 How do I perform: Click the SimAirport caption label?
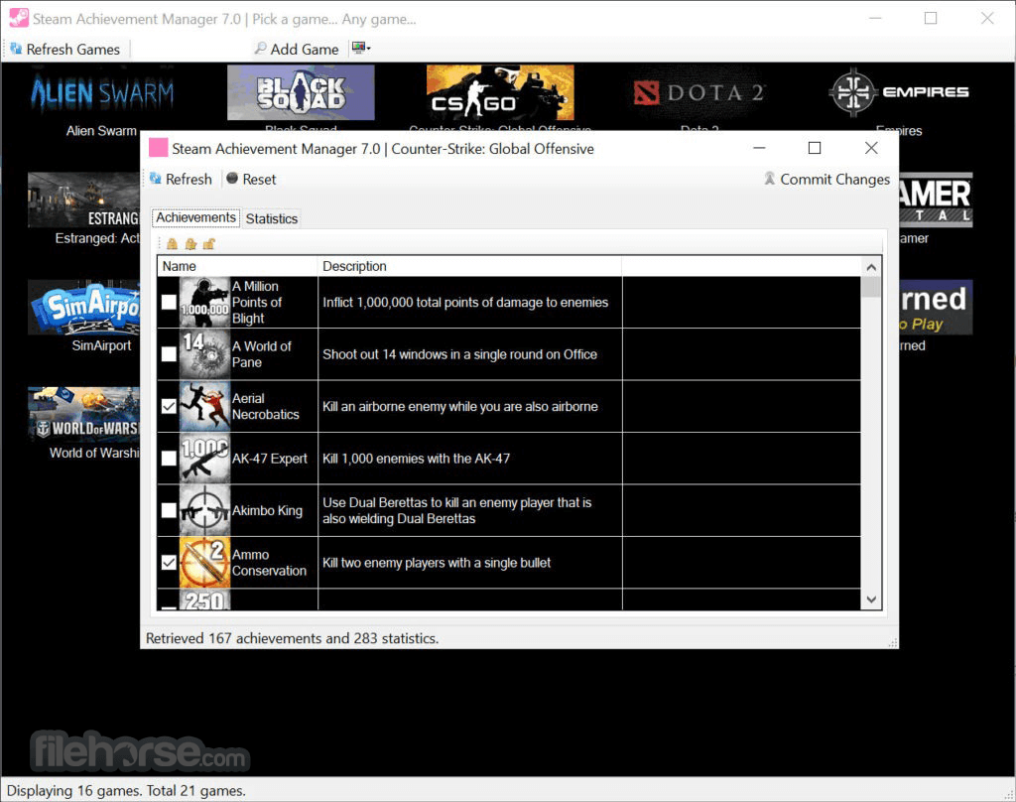tap(101, 344)
